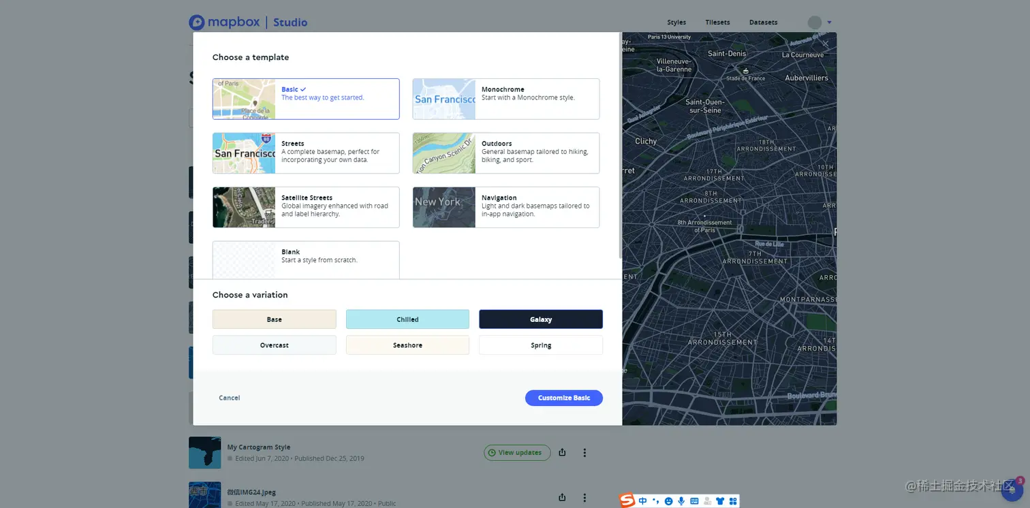Click 'Edited May 17, 2020' metadata text

pyautogui.click(x=266, y=503)
